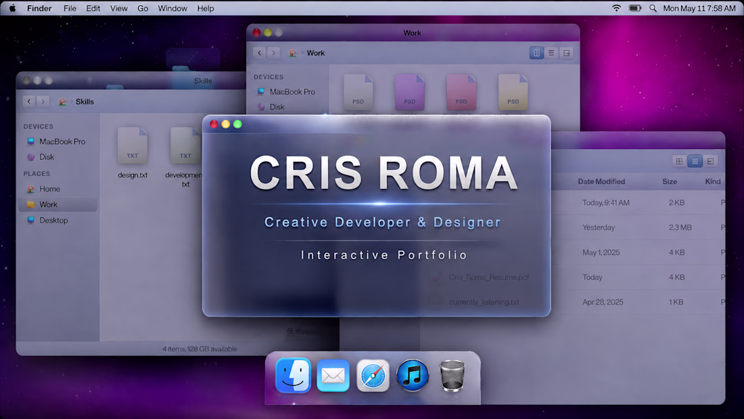Open Mail app in the dock
This screenshot has height=419, width=744.
[x=333, y=376]
